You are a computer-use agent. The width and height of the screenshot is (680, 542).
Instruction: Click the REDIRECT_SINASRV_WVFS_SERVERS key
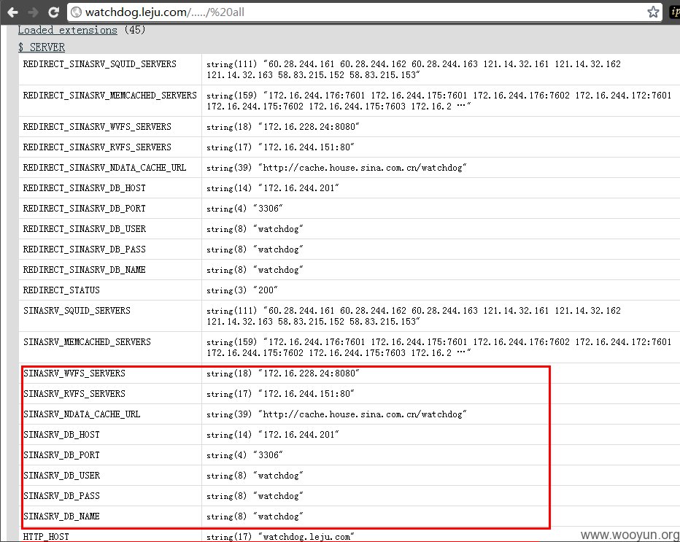[97, 127]
